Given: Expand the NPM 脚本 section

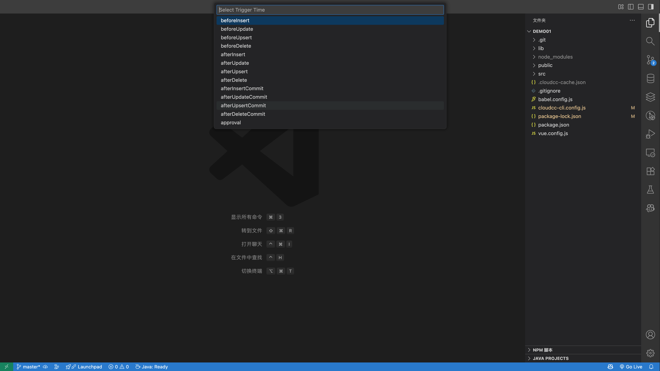Looking at the screenshot, I should [x=543, y=350].
